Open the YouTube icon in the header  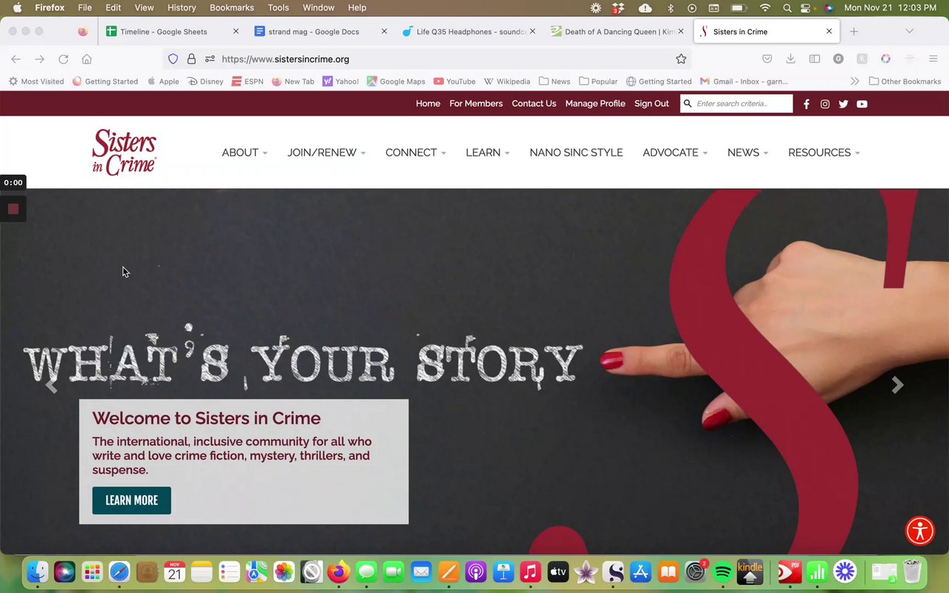pyautogui.click(x=862, y=104)
